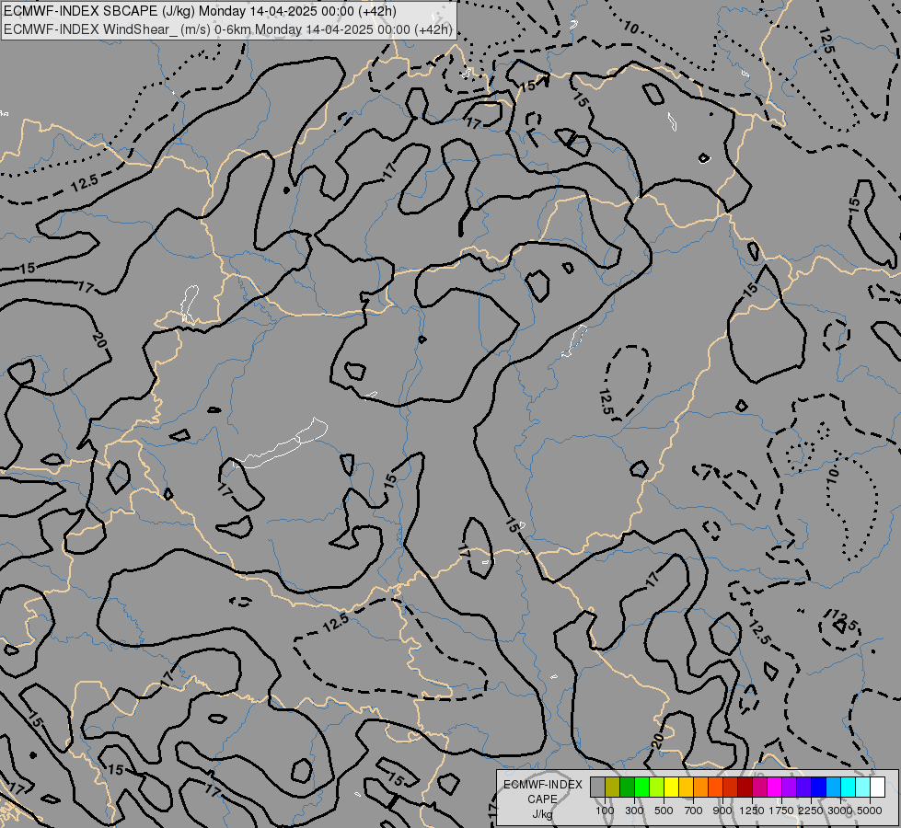
Task: Pick the gray swatch in the CAPE legend
Action: [597, 788]
